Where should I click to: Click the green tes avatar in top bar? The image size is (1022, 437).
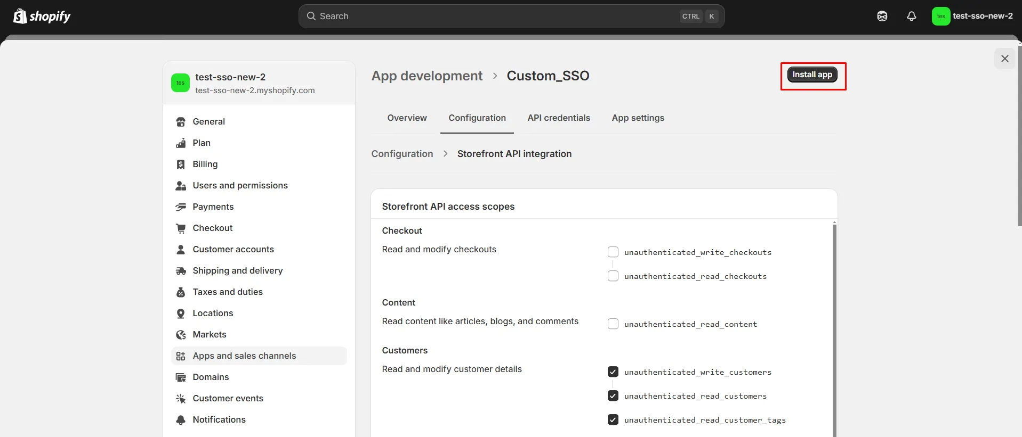point(941,17)
